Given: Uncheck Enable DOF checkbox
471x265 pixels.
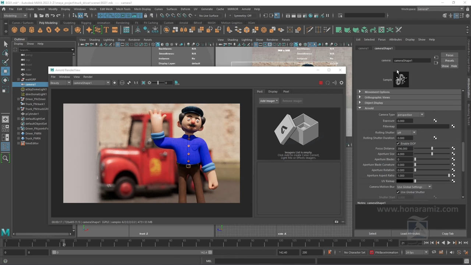Looking at the screenshot, I should point(398,144).
